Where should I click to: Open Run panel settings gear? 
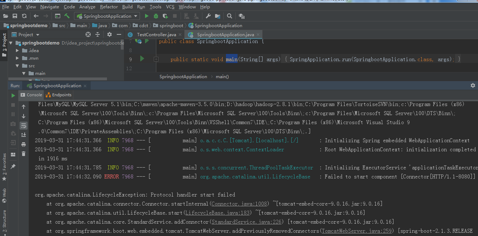click(x=473, y=85)
